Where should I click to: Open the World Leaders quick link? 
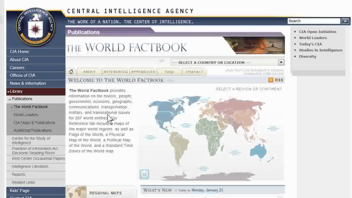pyautogui.click(x=313, y=38)
